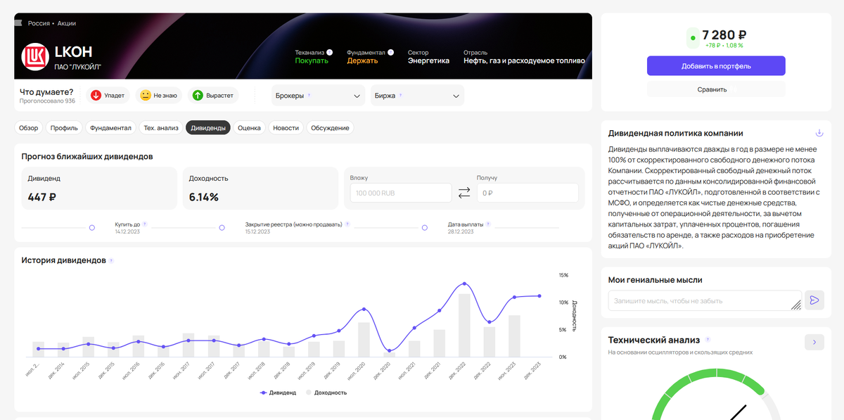Vote 'Вырастет' with the green up arrow

214,95
